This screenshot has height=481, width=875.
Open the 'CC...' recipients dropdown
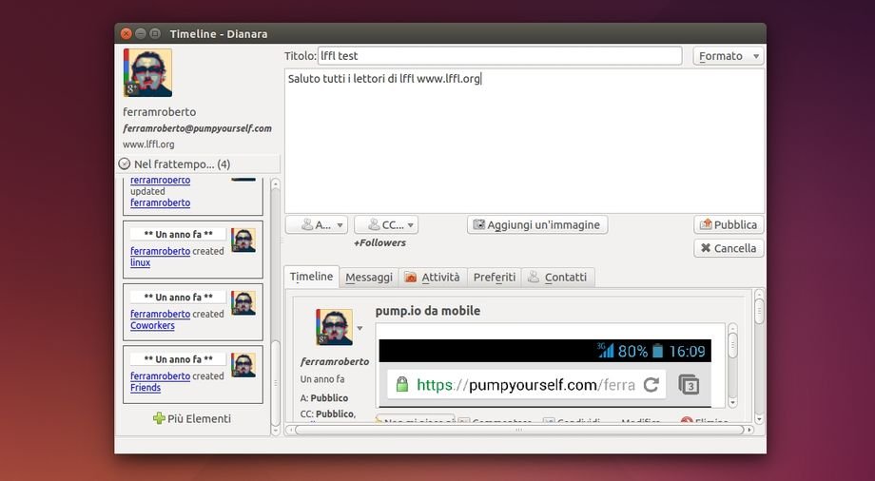385,225
